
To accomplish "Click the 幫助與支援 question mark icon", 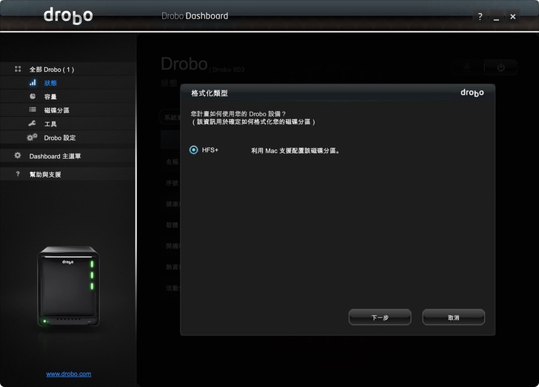I will coord(18,175).
